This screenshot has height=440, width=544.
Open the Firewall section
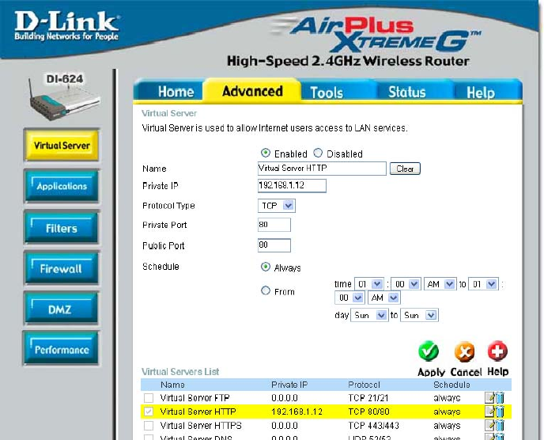62,268
